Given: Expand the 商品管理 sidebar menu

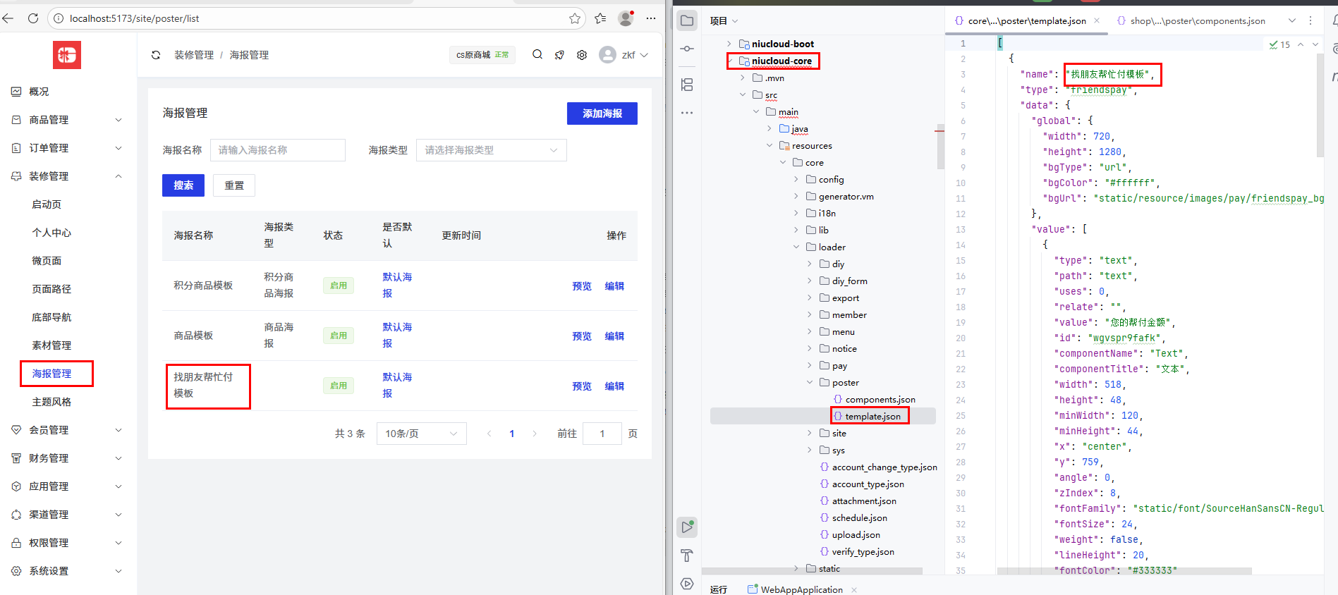Looking at the screenshot, I should [118, 120].
